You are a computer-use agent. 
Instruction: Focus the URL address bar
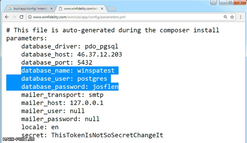click(x=126, y=17)
